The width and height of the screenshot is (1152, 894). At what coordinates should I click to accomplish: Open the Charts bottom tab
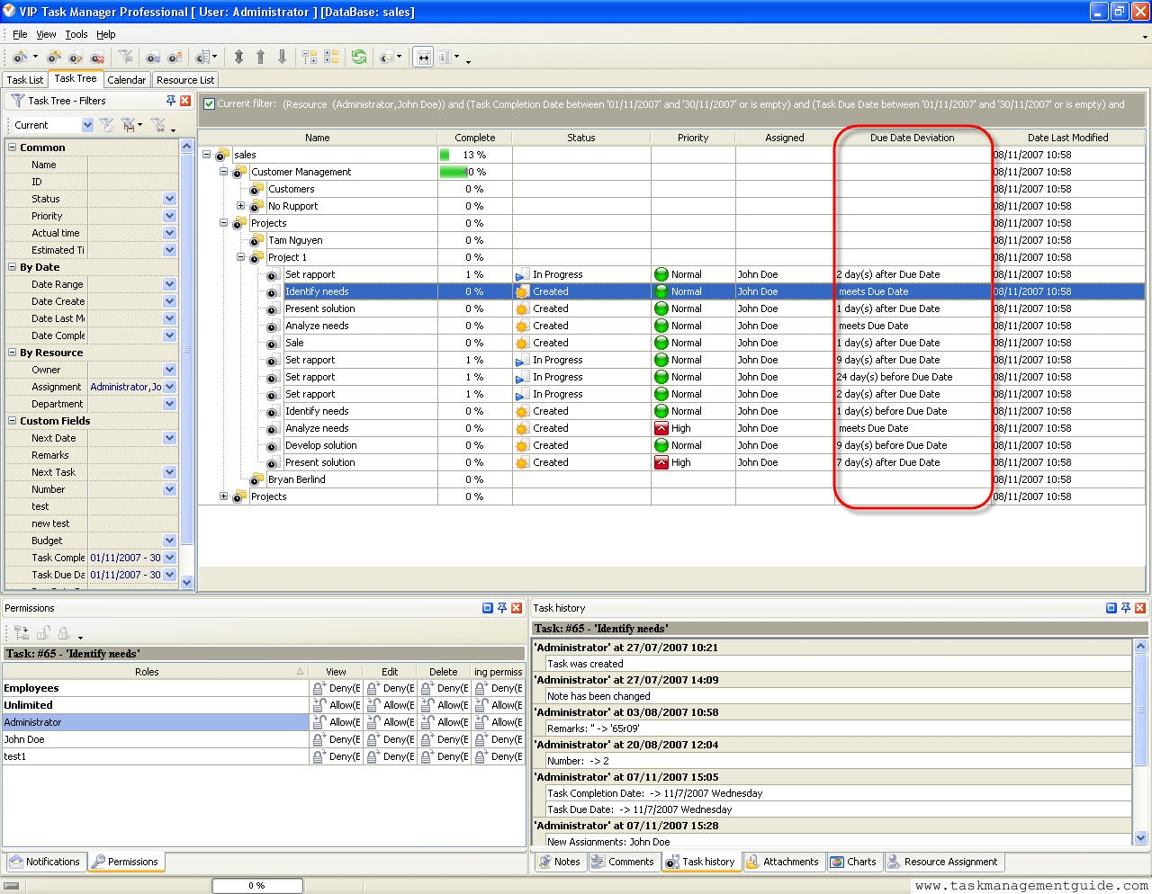[x=853, y=862]
